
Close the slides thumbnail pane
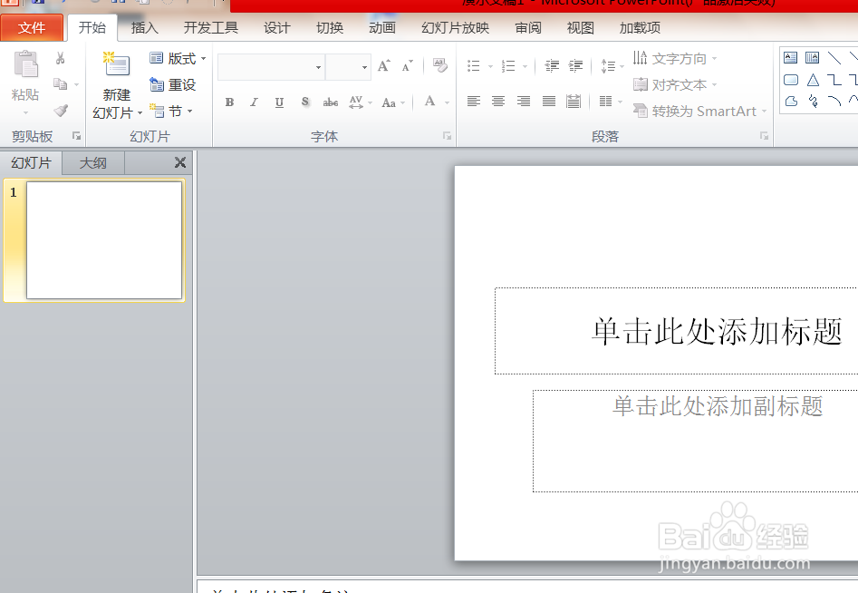tap(180, 162)
